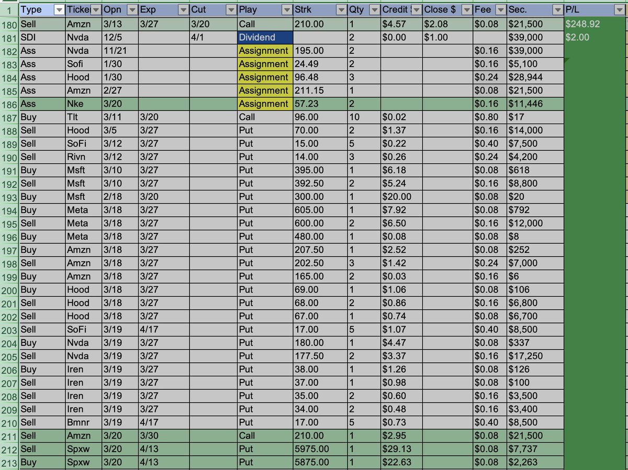This screenshot has height=470, width=628.
Task: Select quantity cell 10 in Tlt row
Action: (x=364, y=117)
